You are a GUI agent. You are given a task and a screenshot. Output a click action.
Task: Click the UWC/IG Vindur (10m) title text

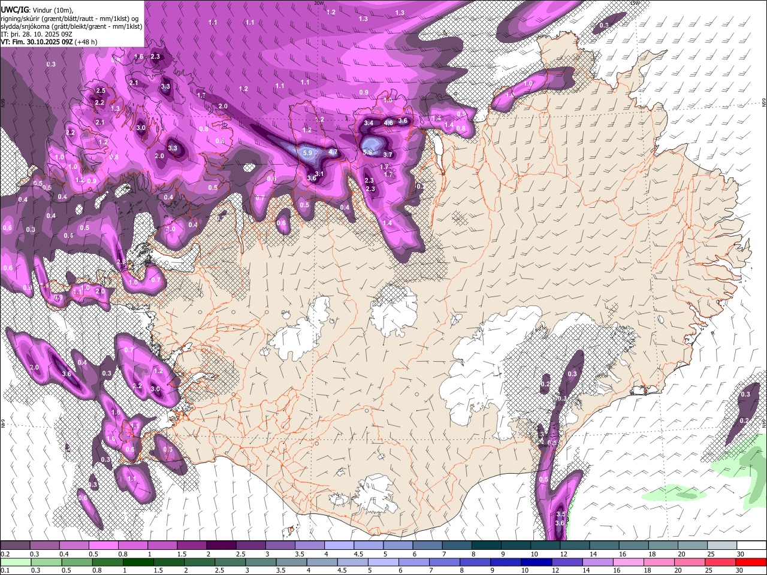[37, 9]
